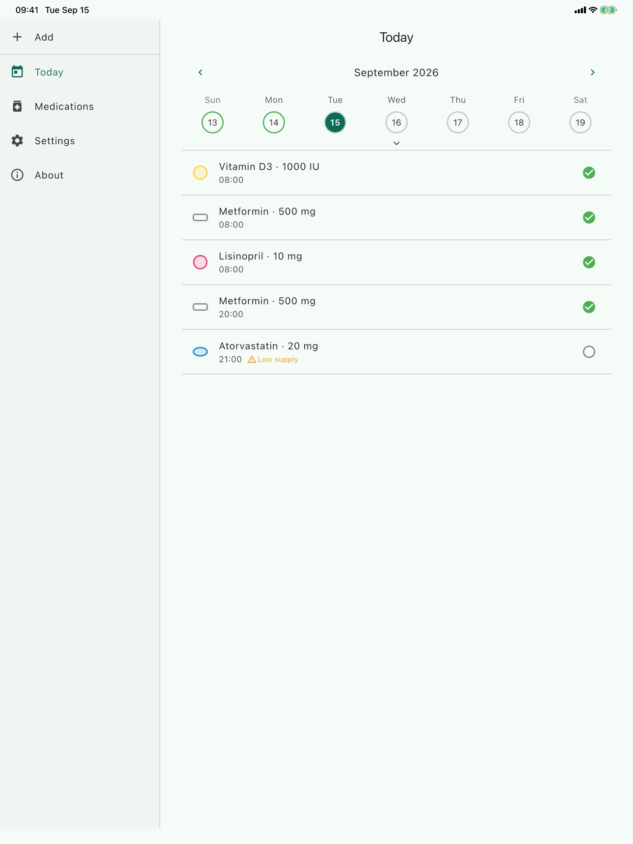
Task: Click the Settings gear icon
Action: point(17,141)
